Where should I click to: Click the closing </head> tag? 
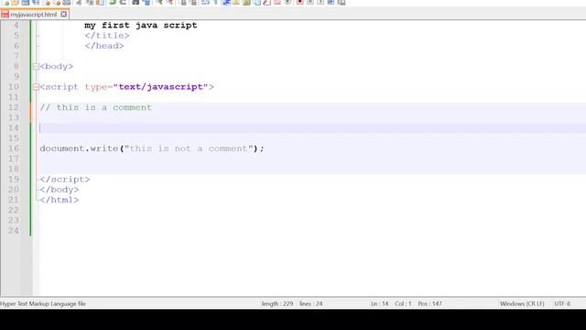[103, 46]
